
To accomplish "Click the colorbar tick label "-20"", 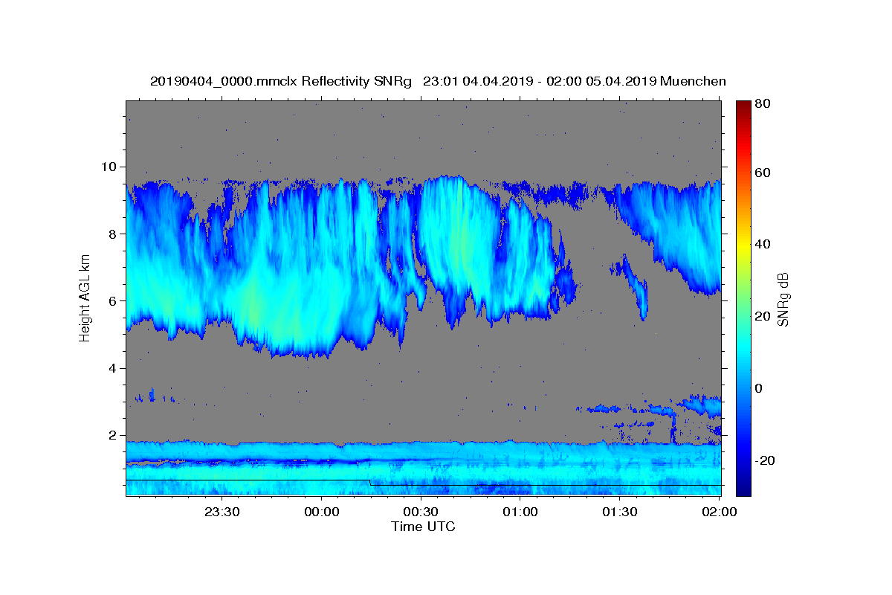I will click(765, 460).
